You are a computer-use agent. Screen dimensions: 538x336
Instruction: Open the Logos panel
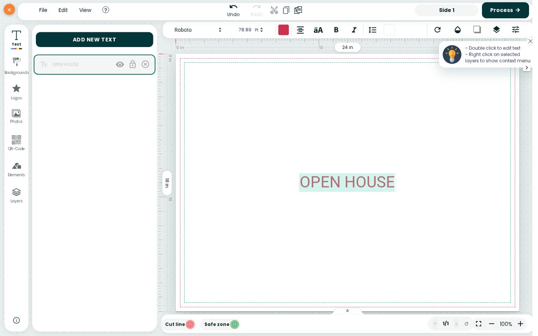pyautogui.click(x=16, y=92)
